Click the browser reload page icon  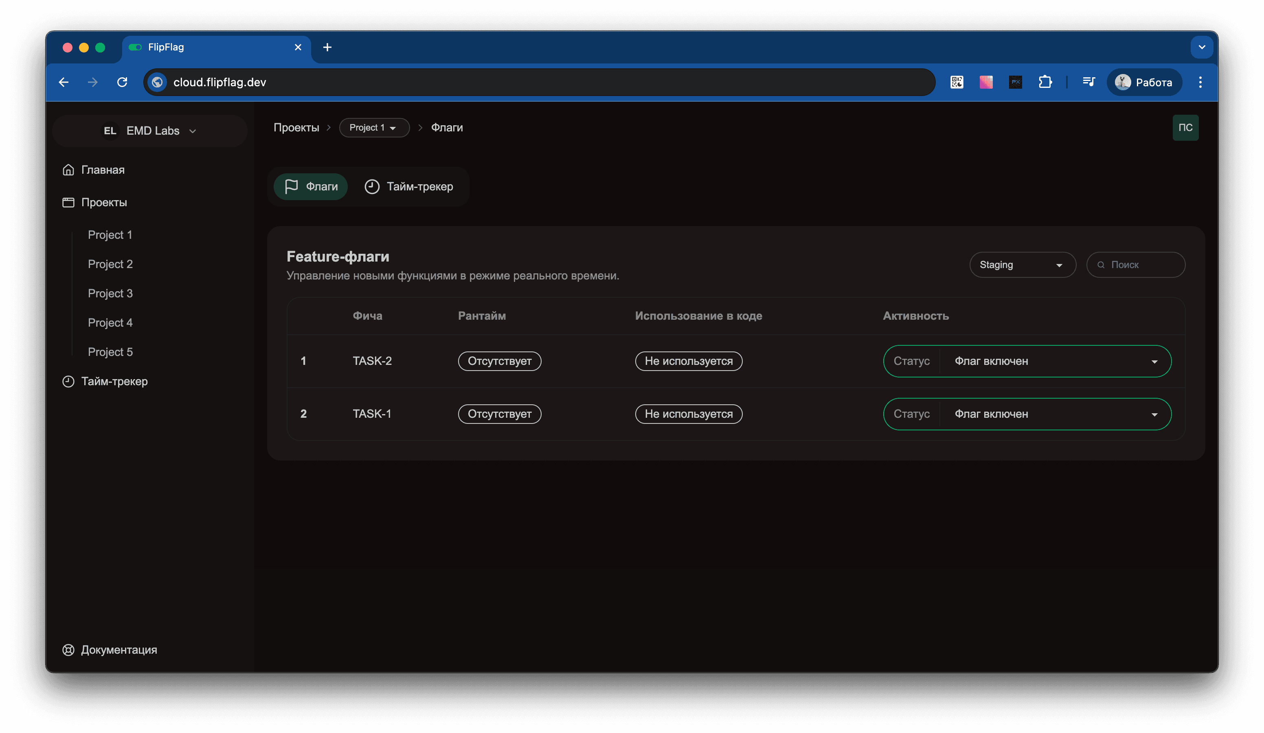click(122, 82)
